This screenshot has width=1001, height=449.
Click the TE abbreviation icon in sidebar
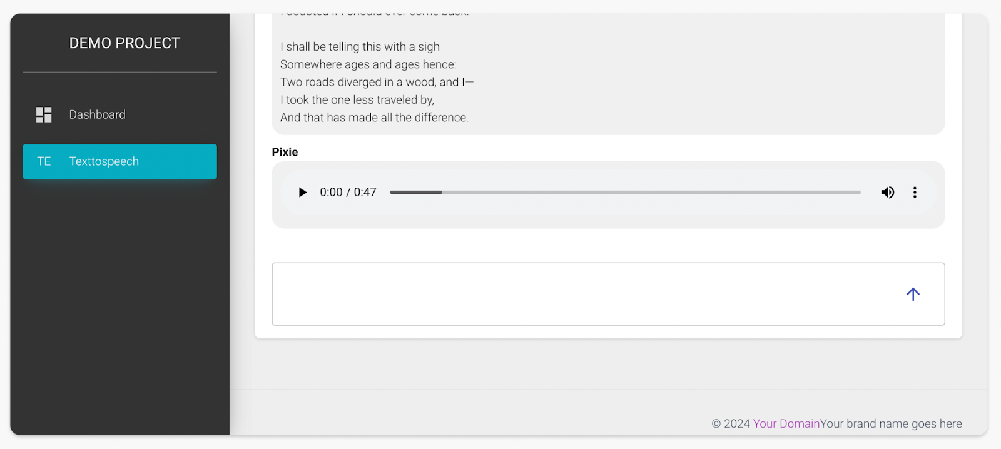pos(44,161)
